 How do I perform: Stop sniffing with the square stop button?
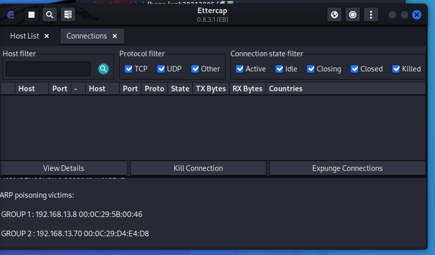coord(31,15)
